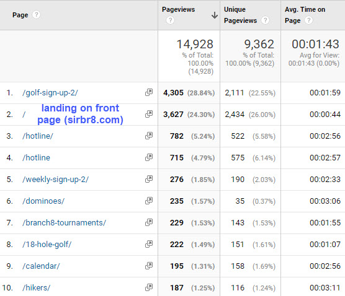Click help icon next to Page header
Viewport: 345px width, 296px height.
pyautogui.click(x=37, y=15)
